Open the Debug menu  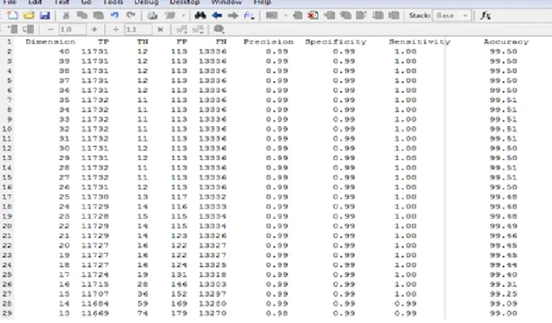pyautogui.click(x=146, y=3)
